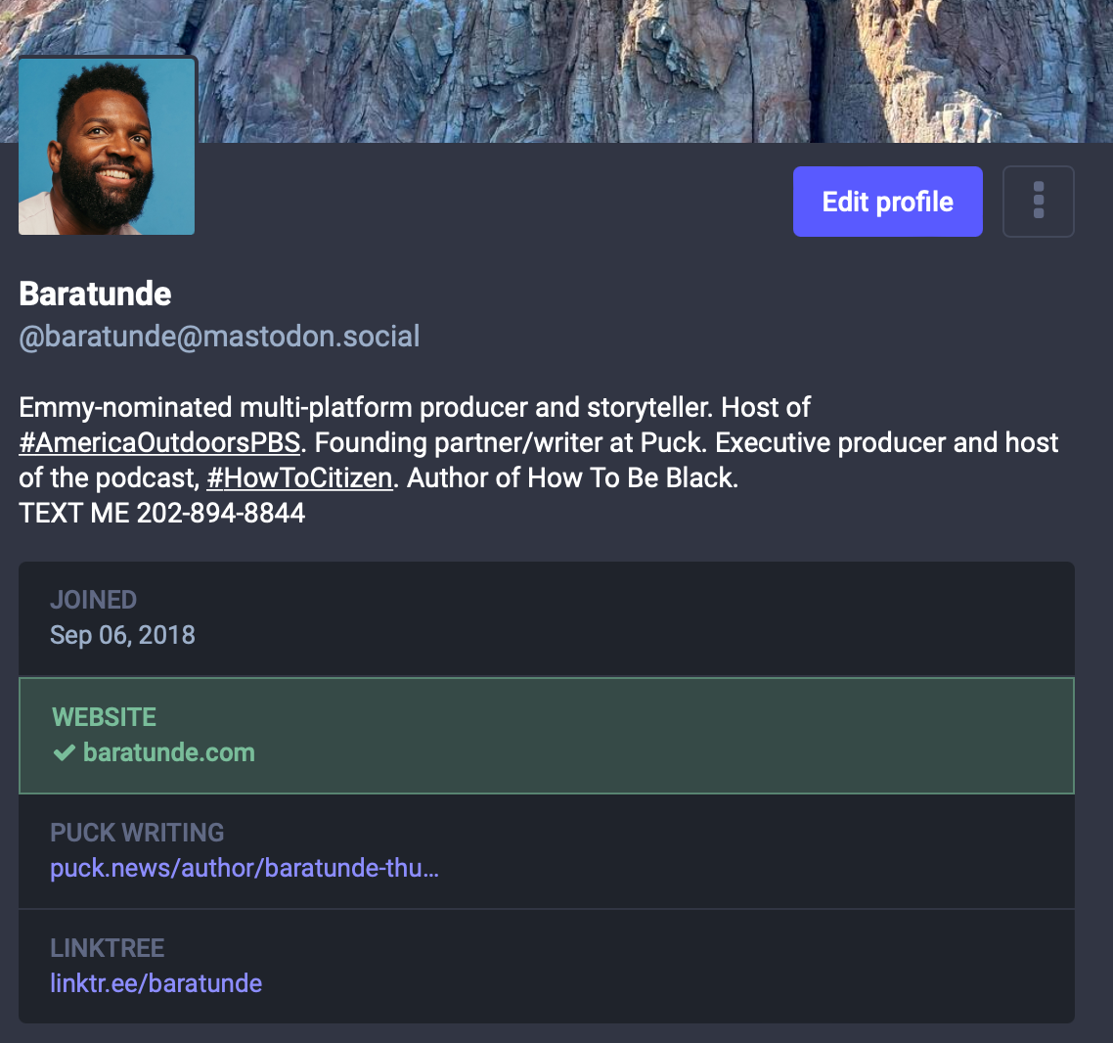Click the WEBSITE field label
This screenshot has height=1043, width=1113.
(x=105, y=717)
